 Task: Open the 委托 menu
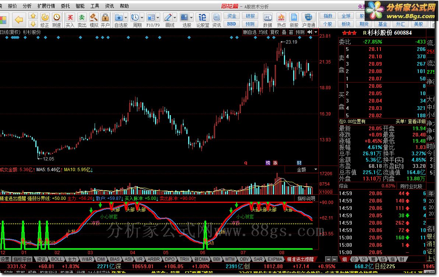click(x=65, y=6)
